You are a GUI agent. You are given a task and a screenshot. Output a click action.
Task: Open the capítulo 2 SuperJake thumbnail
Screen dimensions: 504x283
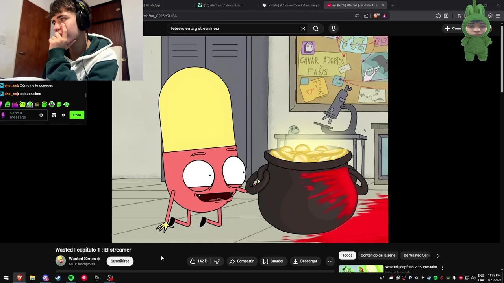coord(361,269)
